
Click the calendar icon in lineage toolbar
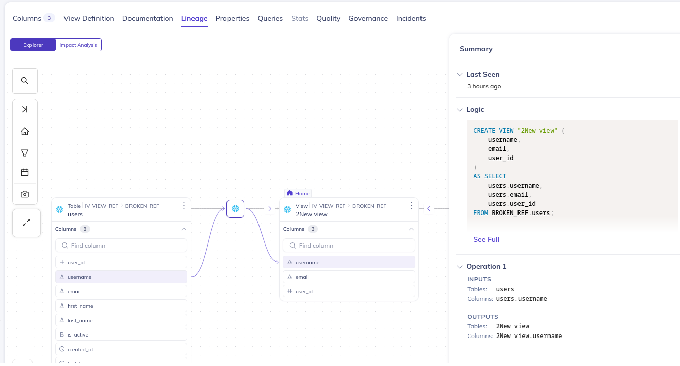(25, 173)
